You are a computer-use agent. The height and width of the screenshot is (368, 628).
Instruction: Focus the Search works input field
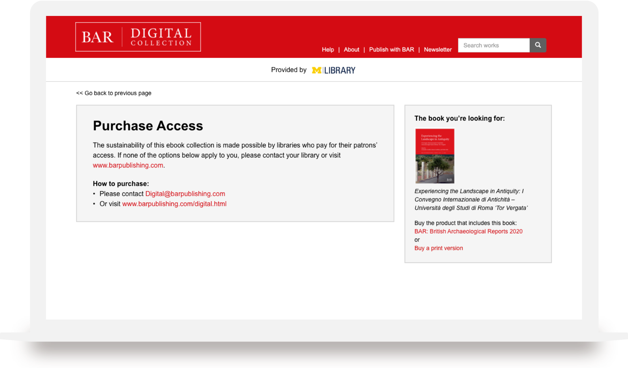pos(494,45)
